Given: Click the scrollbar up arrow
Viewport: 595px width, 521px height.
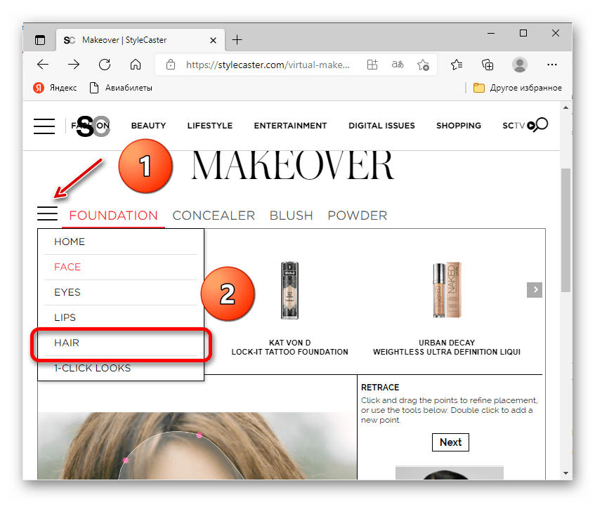Looking at the screenshot, I should click(565, 107).
